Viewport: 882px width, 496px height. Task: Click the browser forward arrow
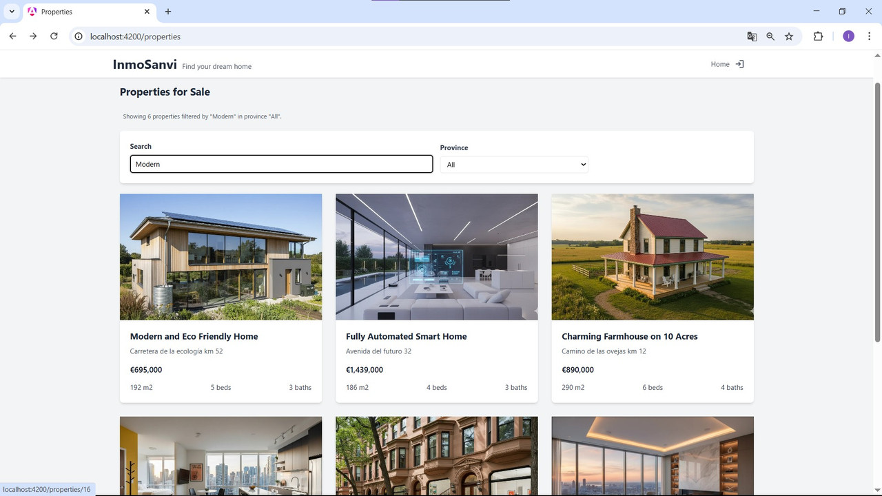[x=33, y=37]
